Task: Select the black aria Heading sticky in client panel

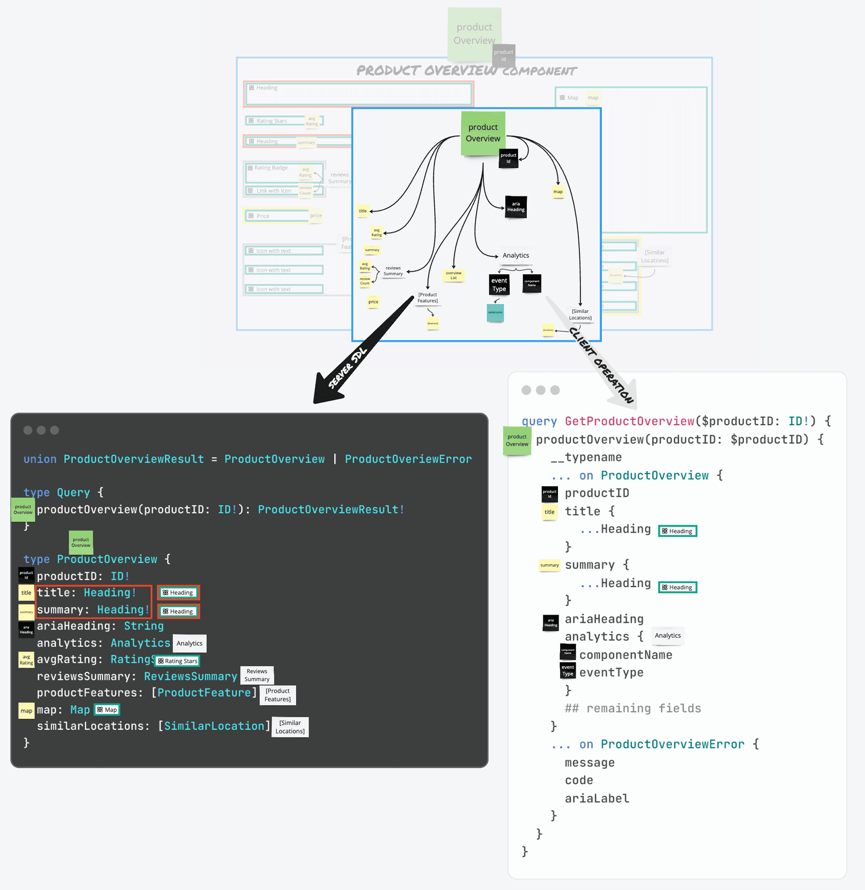Action: (x=550, y=622)
